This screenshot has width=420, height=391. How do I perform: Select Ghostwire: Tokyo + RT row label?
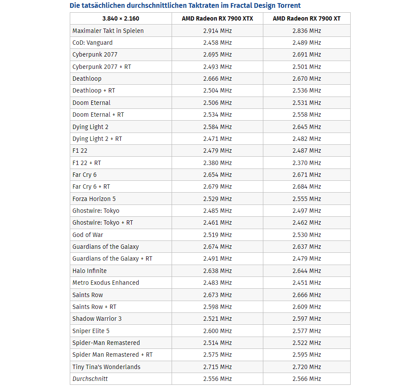pos(103,223)
